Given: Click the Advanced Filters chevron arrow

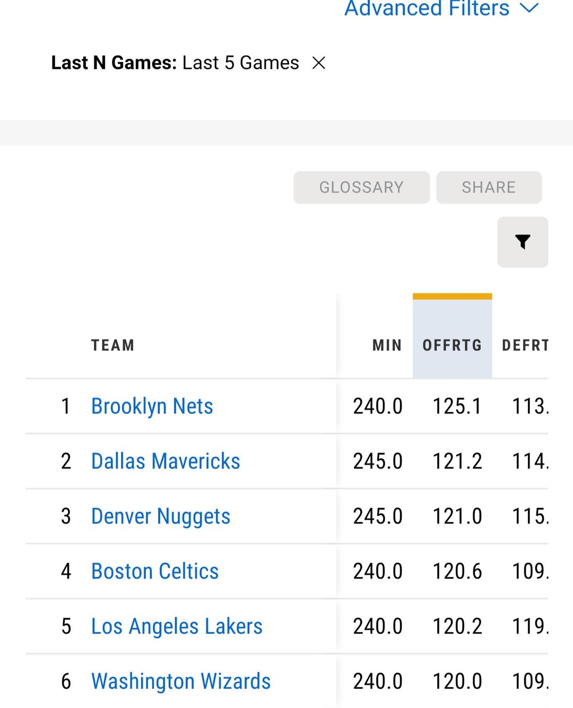Looking at the screenshot, I should click(529, 8).
